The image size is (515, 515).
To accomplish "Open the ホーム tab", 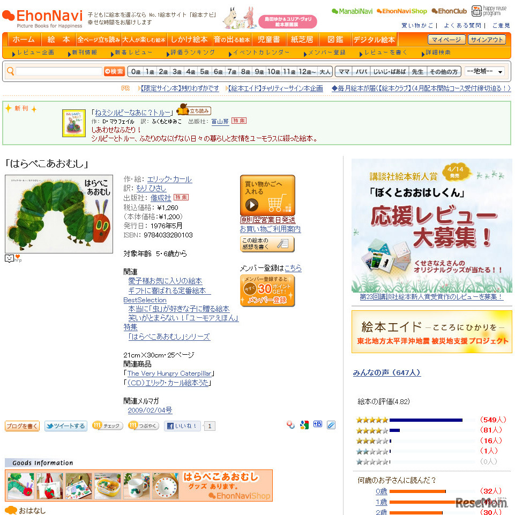I will (24, 40).
